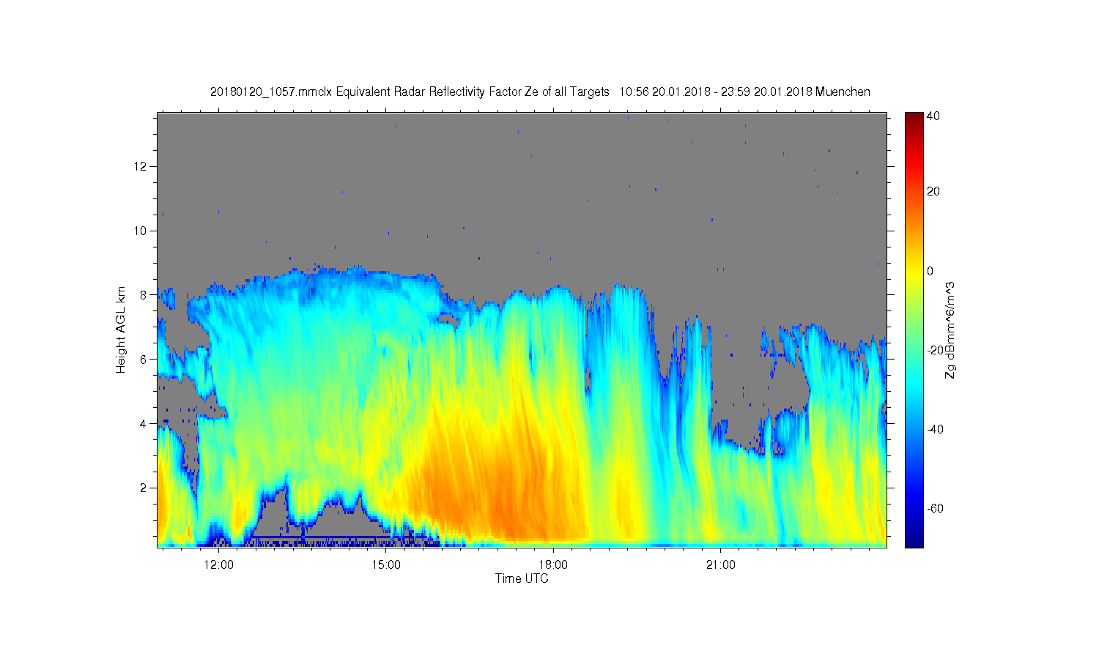Click the colorbar label 0
This screenshot has width=1099, height=659.
tap(930, 271)
